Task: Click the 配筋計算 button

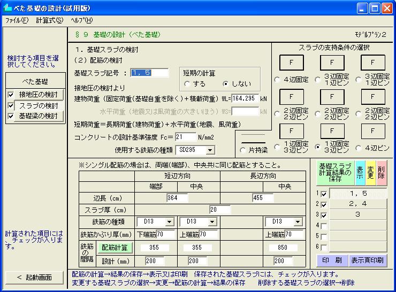Action: tap(114, 248)
